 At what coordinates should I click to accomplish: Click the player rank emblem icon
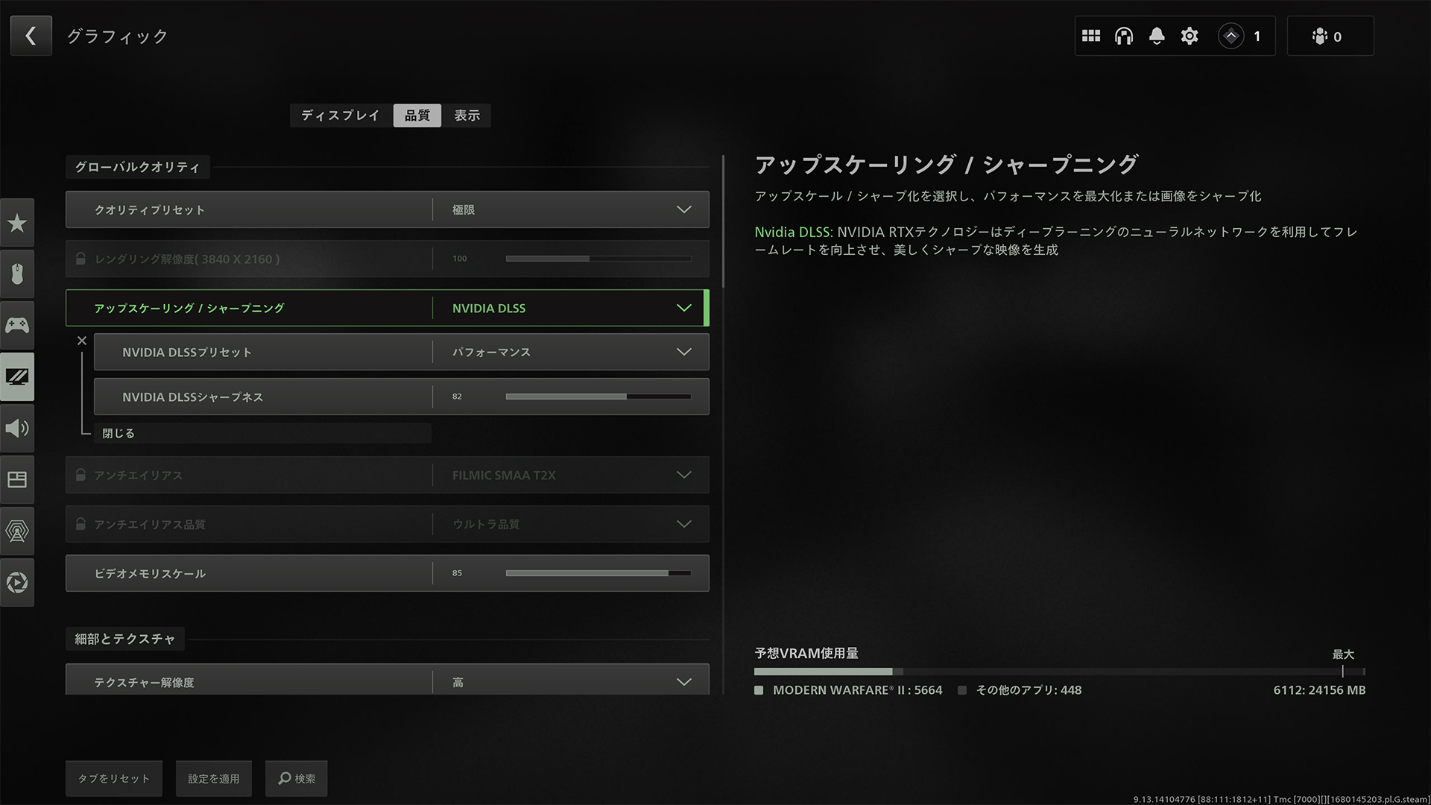tap(1231, 36)
